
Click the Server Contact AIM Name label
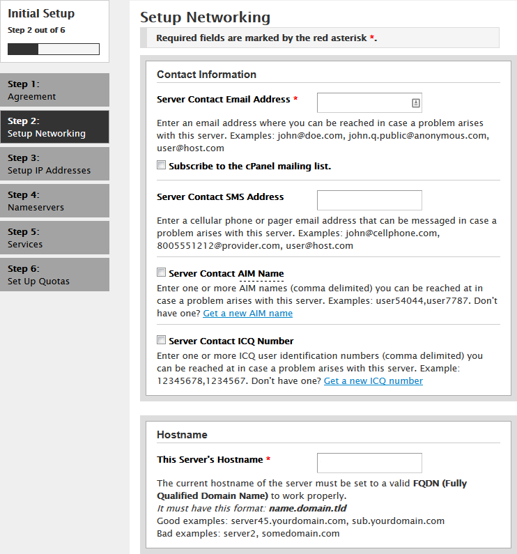(x=226, y=273)
